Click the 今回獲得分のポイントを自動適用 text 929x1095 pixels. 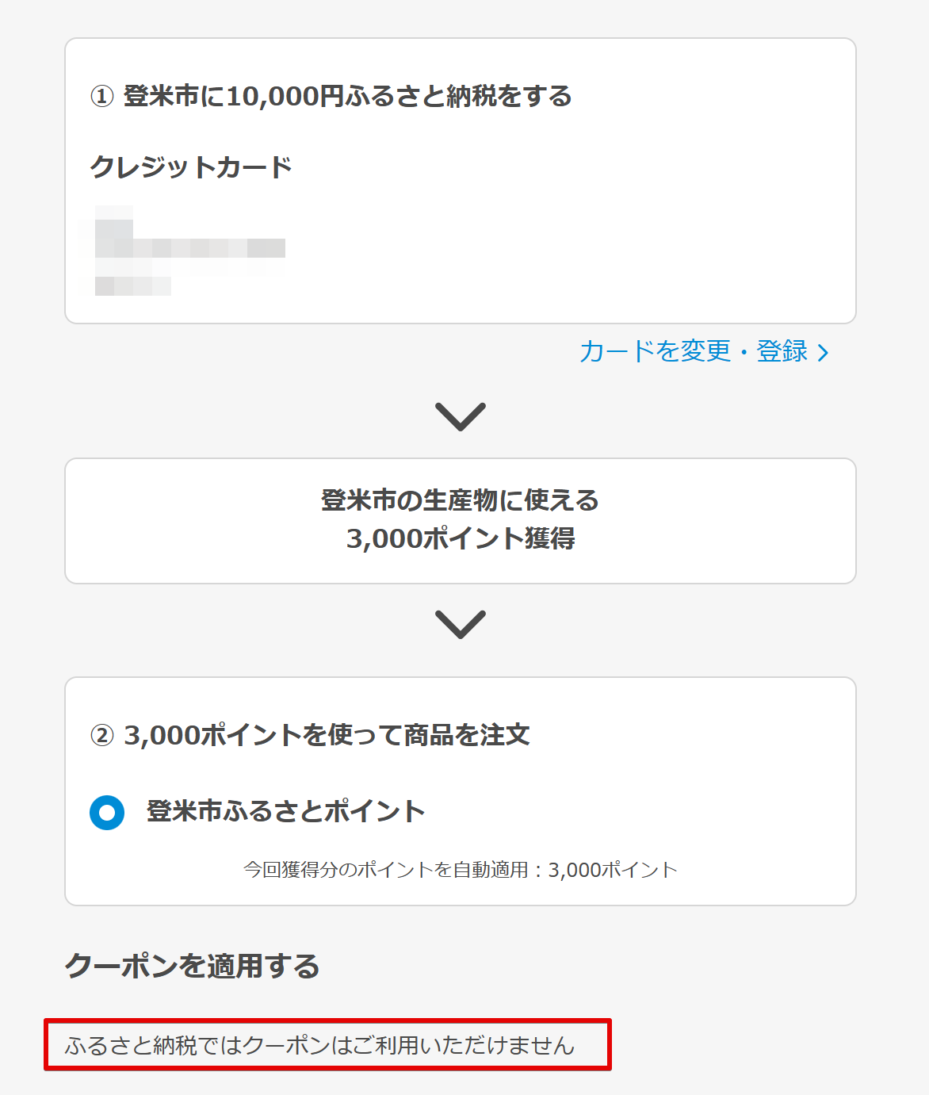point(386,870)
